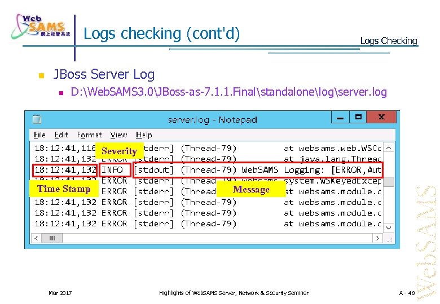Maximize the server.log Notepad window

tap(358, 117)
